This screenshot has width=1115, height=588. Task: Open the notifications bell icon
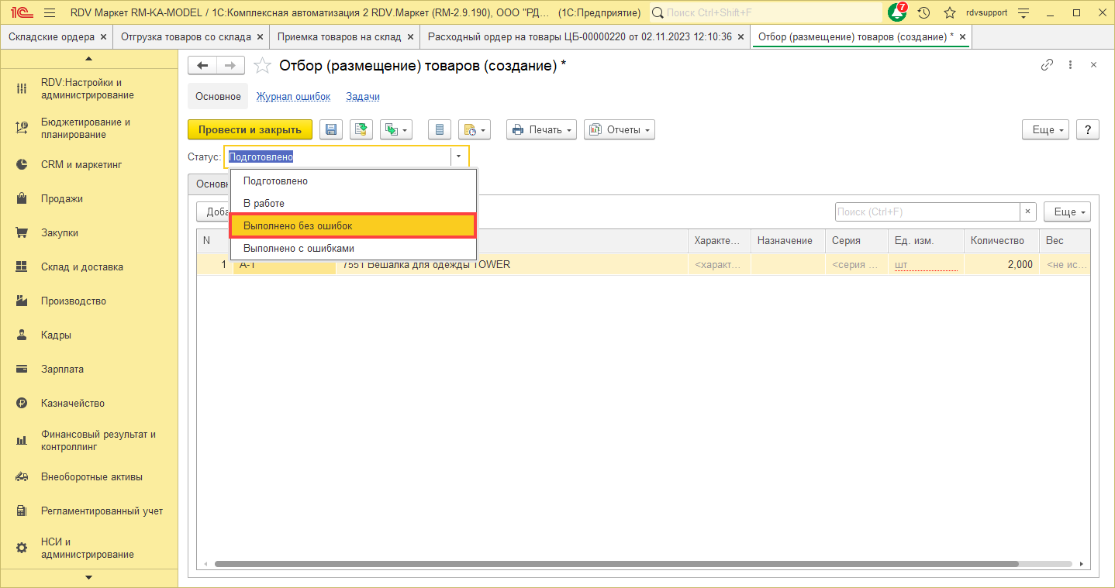(896, 13)
